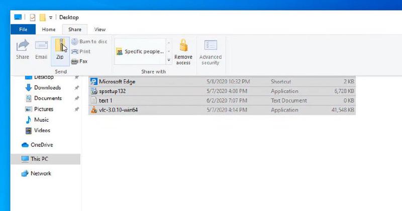
Task: Open the File menu
Action: tap(23, 30)
